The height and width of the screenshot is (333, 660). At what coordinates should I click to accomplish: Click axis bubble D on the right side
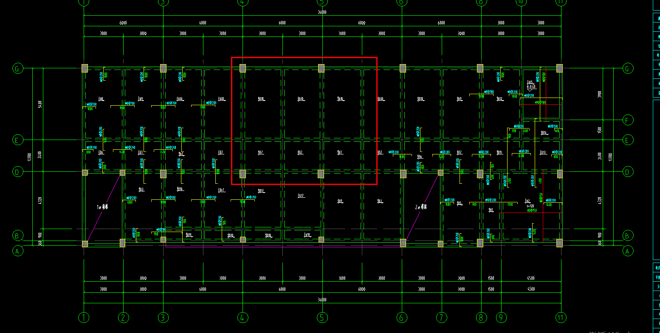[628, 172]
